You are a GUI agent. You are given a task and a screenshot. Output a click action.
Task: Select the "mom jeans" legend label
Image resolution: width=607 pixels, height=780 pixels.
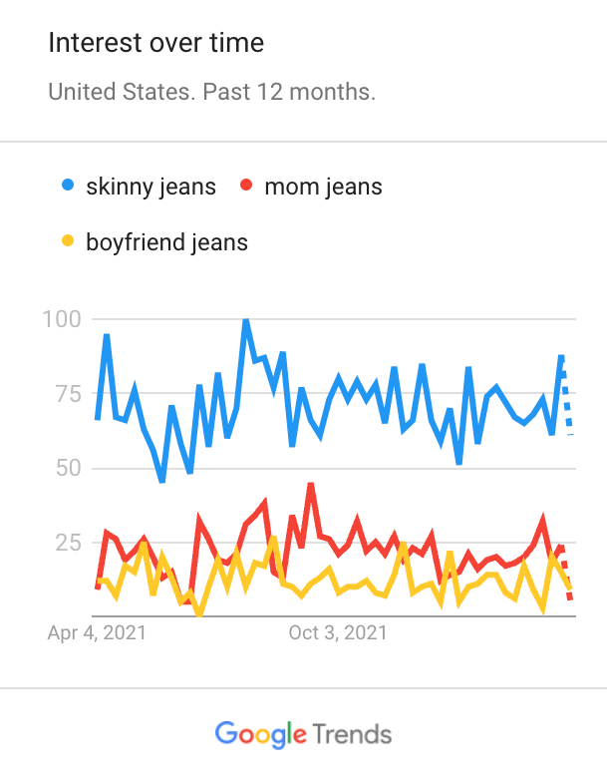click(323, 187)
